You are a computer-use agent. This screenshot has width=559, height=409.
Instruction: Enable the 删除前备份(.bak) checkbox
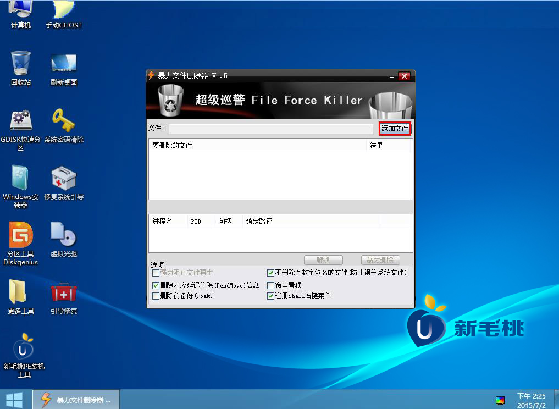156,296
